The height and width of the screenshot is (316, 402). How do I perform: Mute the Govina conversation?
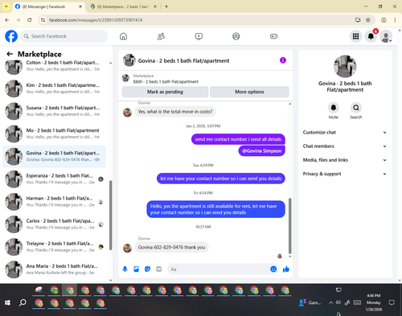click(x=334, y=108)
